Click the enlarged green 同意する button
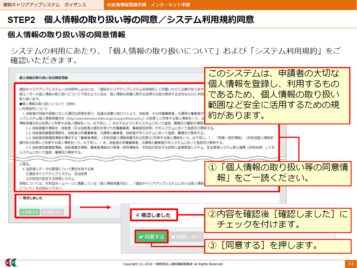This screenshot has height=268, width=357. pos(151,237)
